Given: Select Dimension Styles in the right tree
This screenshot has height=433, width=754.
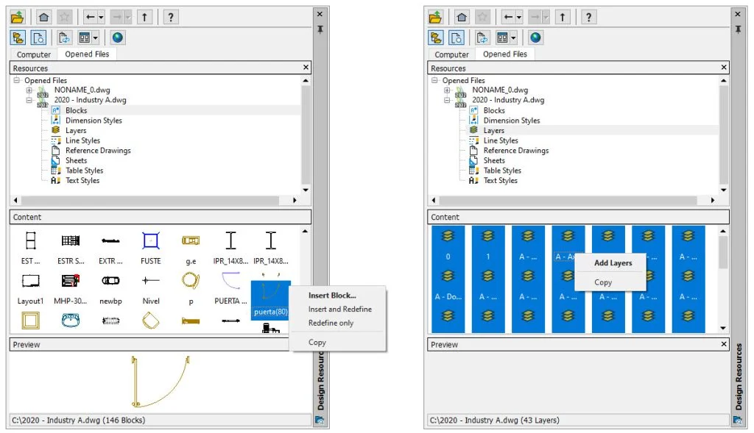Looking at the screenshot, I should [x=511, y=121].
